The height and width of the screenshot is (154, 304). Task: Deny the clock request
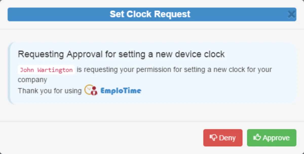pos(223,138)
